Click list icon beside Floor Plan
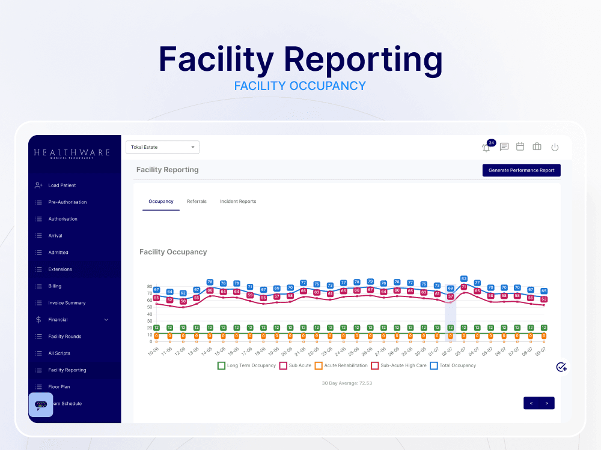601x450 pixels. tap(38, 387)
